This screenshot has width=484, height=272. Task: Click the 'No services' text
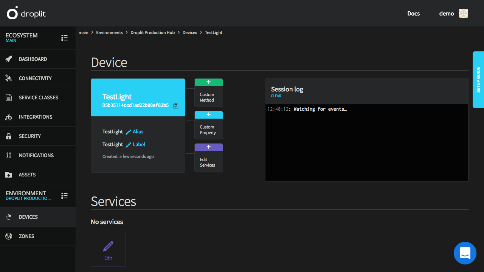click(x=107, y=222)
